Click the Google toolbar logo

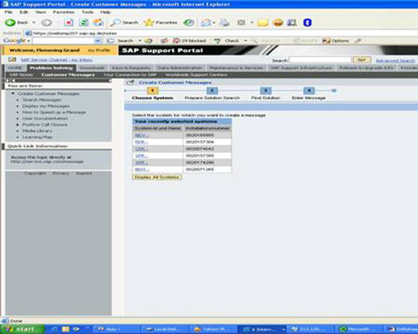14,41
